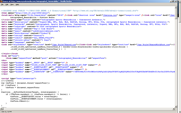This screenshot has width=181, height=113.
Task: Click the horizontal scrollbar left arrow
Action: pyautogui.click(x=1, y=109)
